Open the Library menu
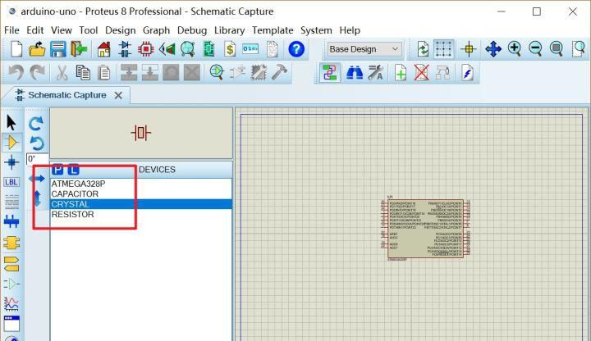 coord(230,30)
